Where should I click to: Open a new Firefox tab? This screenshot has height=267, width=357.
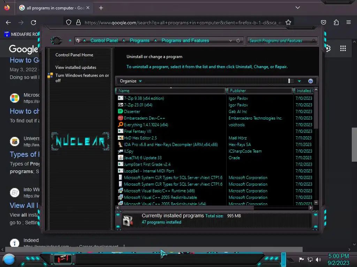101,8
